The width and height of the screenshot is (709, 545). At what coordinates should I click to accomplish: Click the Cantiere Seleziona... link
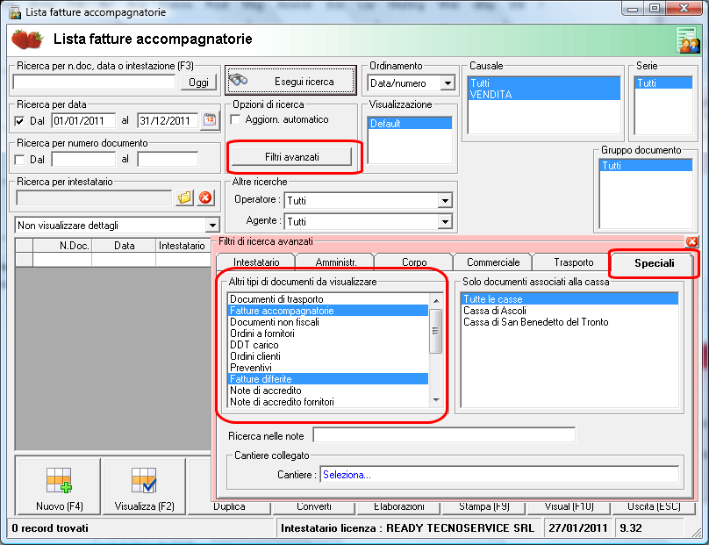pos(347,475)
